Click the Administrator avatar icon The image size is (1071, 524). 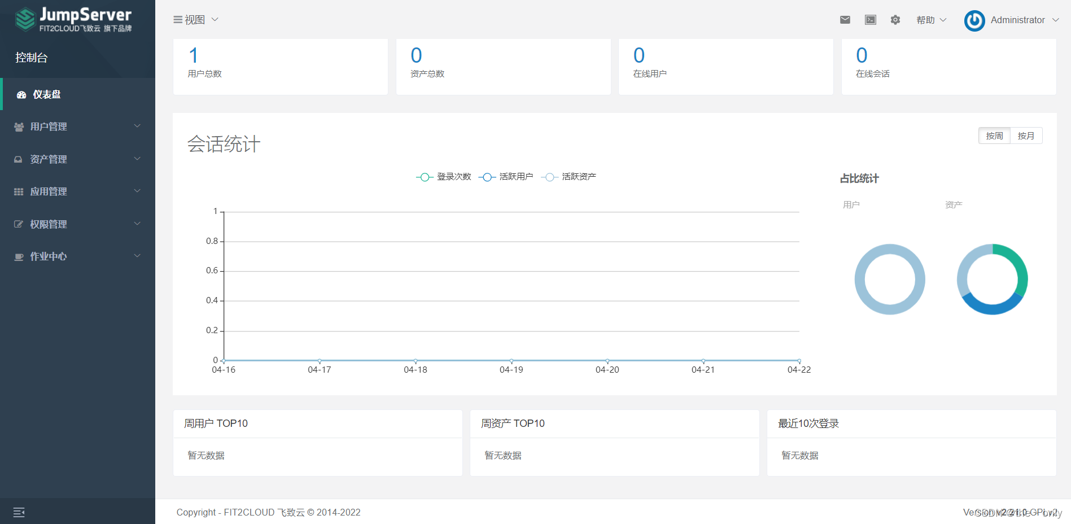click(974, 20)
